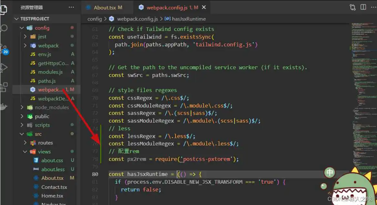Open more editor actions via the ... icon

click(x=374, y=7)
